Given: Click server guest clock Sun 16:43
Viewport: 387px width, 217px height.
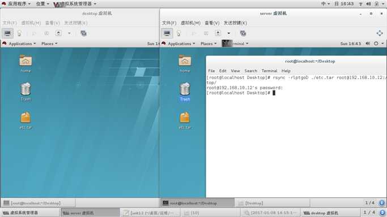Looking at the screenshot, I should [x=351, y=44].
